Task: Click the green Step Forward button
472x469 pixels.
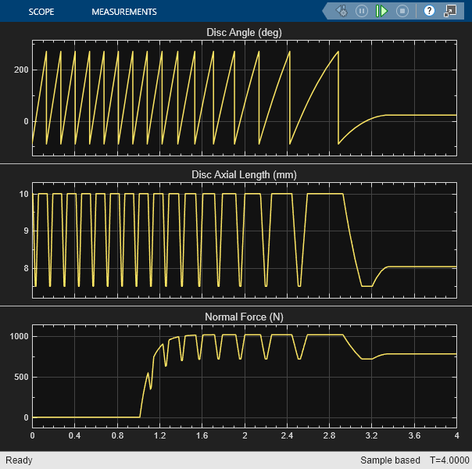Action: (381, 11)
